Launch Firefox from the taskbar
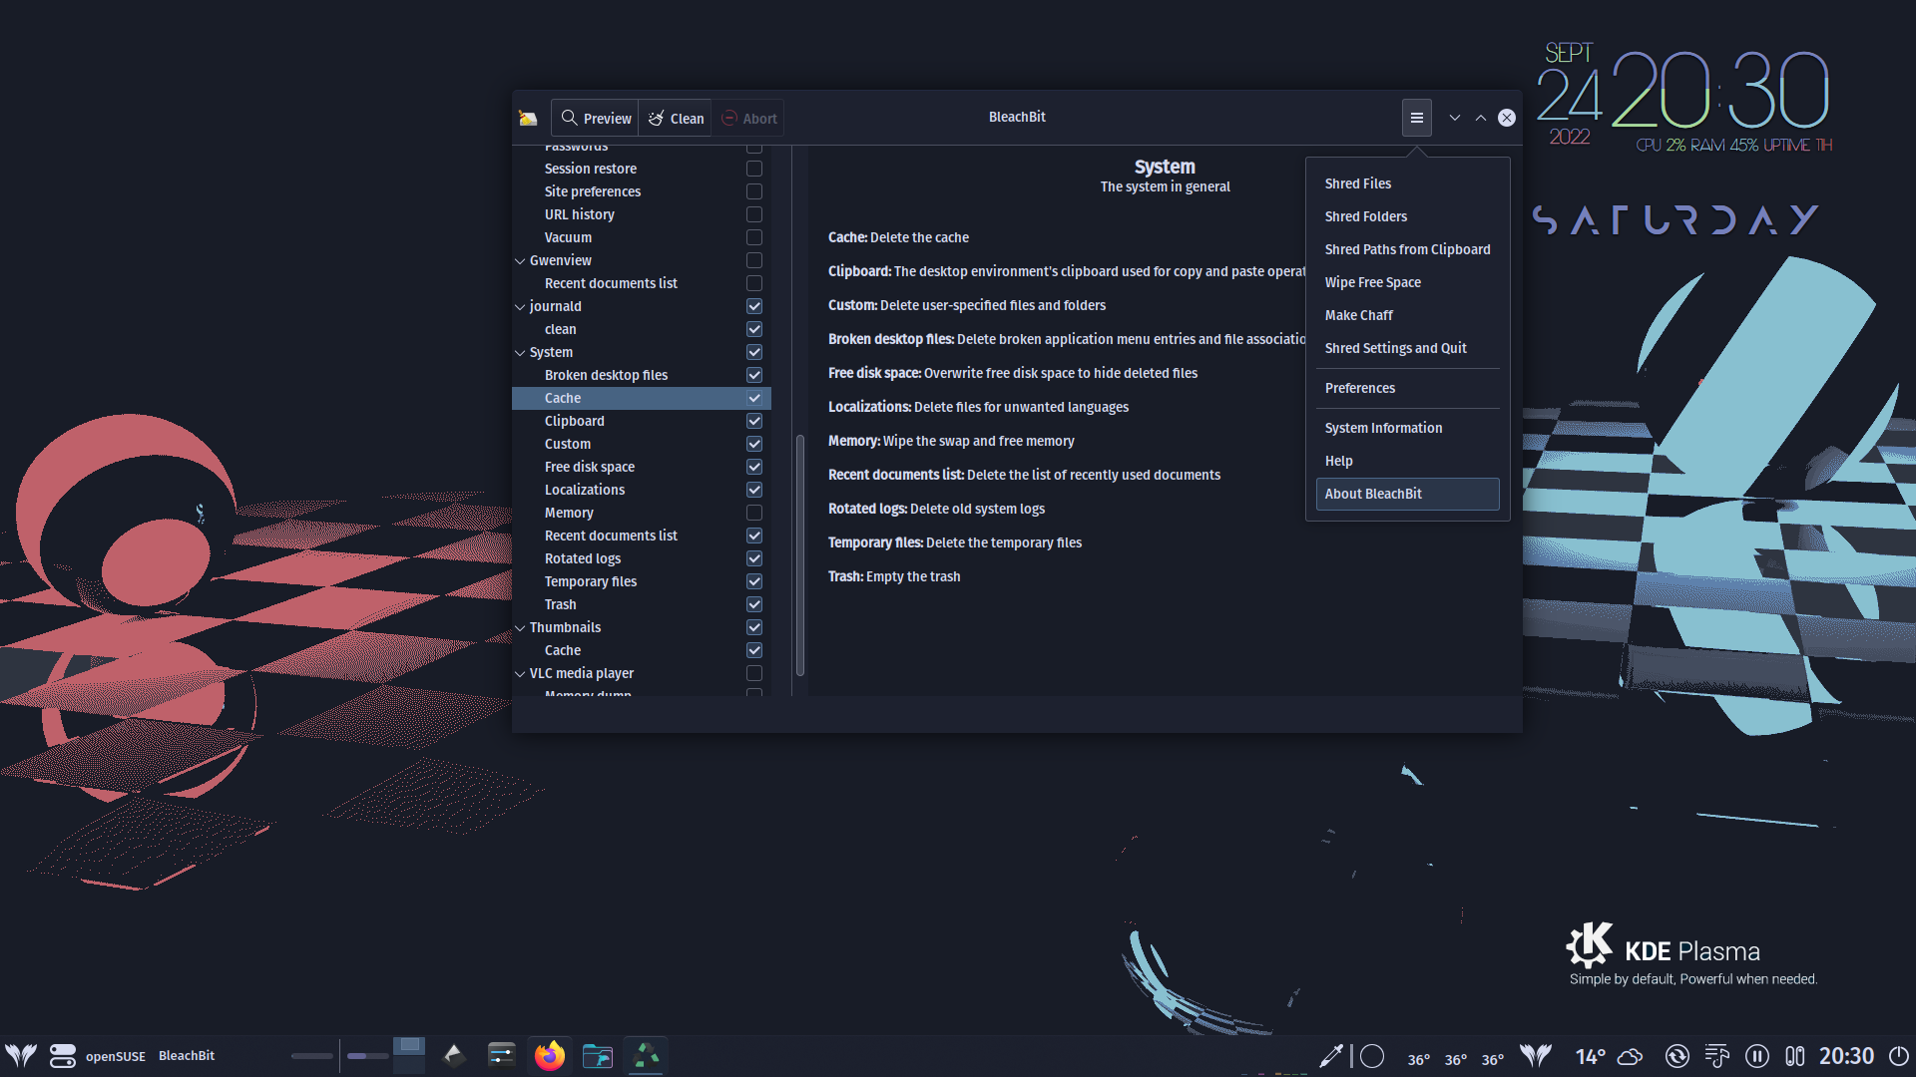1916x1077 pixels. pyautogui.click(x=549, y=1055)
